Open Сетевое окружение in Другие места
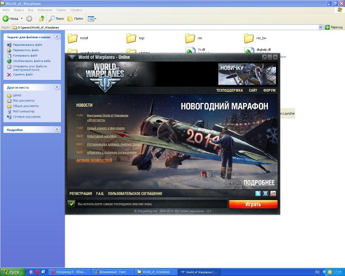This screenshot has width=345, height=276. coord(26,117)
